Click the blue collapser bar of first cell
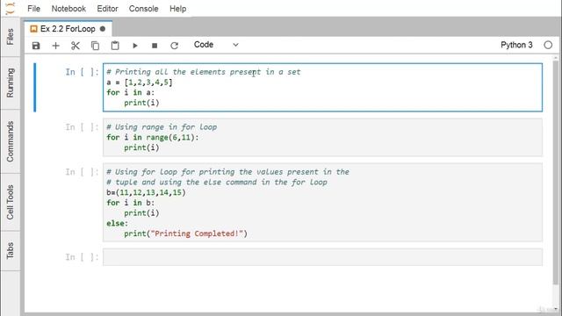 pos(35,88)
